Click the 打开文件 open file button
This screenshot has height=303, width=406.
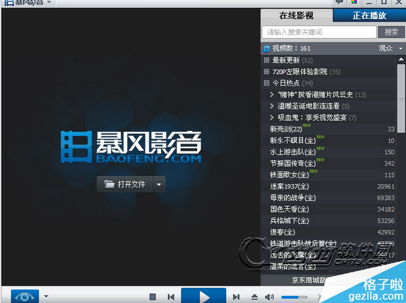[125, 184]
